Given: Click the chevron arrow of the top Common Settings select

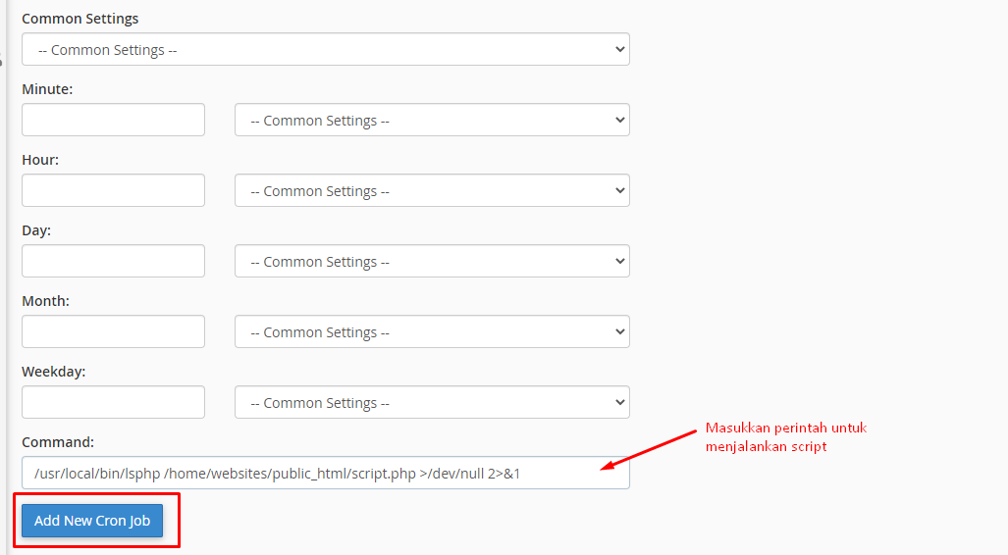Looking at the screenshot, I should [x=619, y=49].
